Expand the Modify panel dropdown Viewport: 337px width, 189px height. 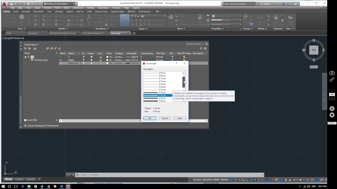coord(63,29)
